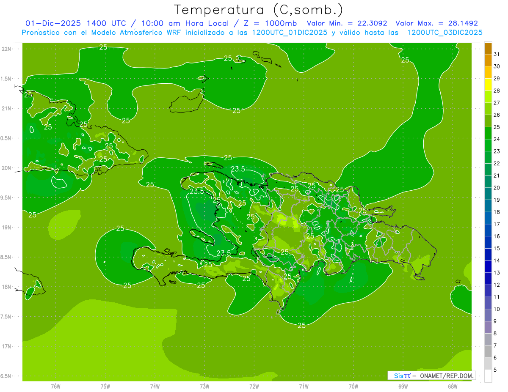508x392 pixels.
Task: Click the "21N" latitude label
Action: (6, 108)
